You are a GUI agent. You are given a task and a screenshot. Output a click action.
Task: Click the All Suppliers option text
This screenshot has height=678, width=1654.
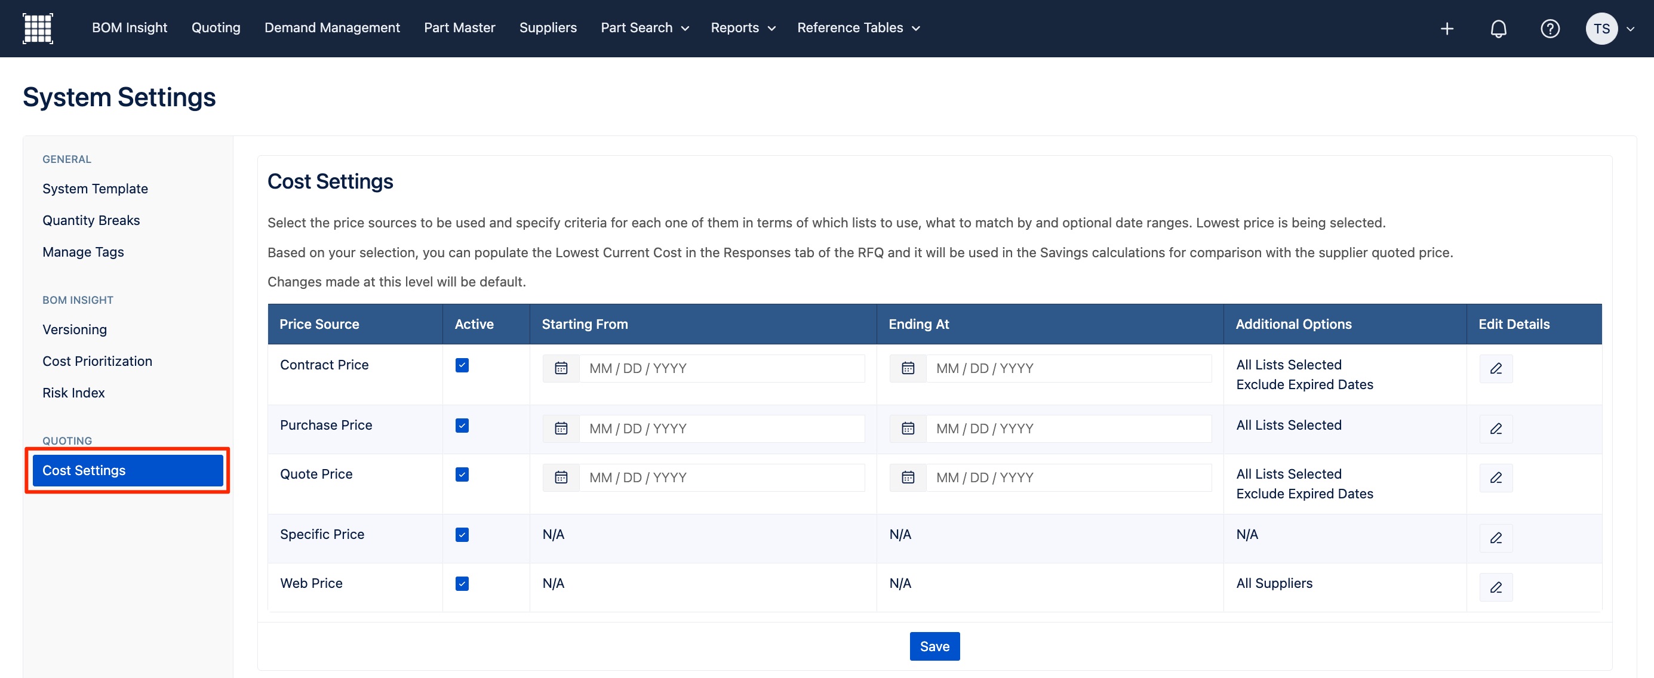pyautogui.click(x=1274, y=583)
